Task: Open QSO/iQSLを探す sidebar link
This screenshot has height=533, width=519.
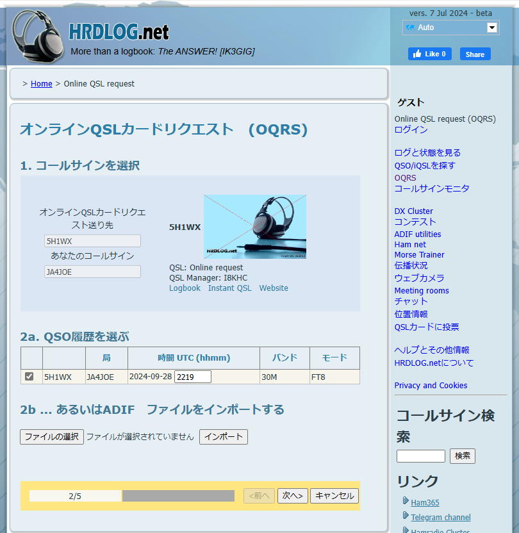Action: (425, 165)
